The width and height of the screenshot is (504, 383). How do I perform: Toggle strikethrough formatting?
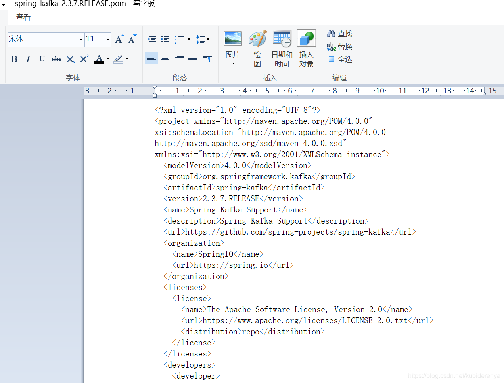click(x=57, y=59)
